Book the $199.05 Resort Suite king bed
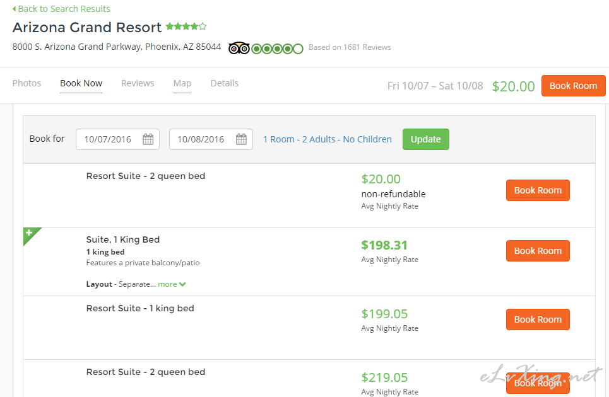609x397 pixels. [x=538, y=319]
